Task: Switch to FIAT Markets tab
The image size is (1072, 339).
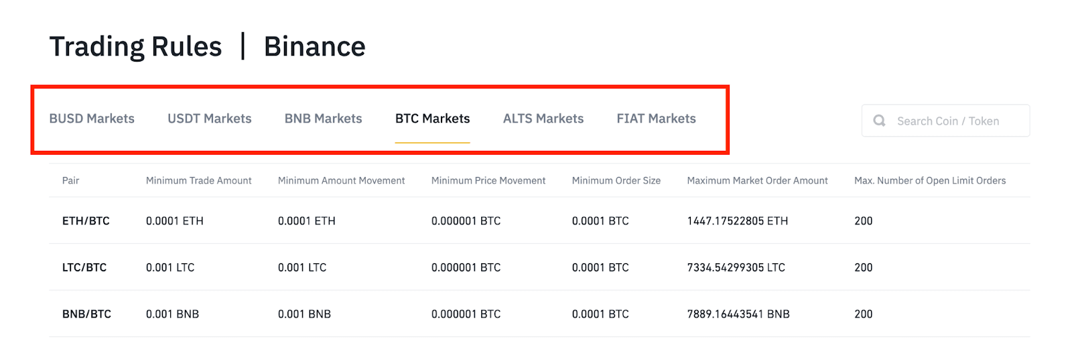Action: pyautogui.click(x=656, y=119)
